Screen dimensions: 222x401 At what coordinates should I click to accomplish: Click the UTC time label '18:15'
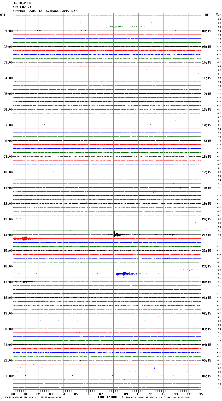(207, 188)
